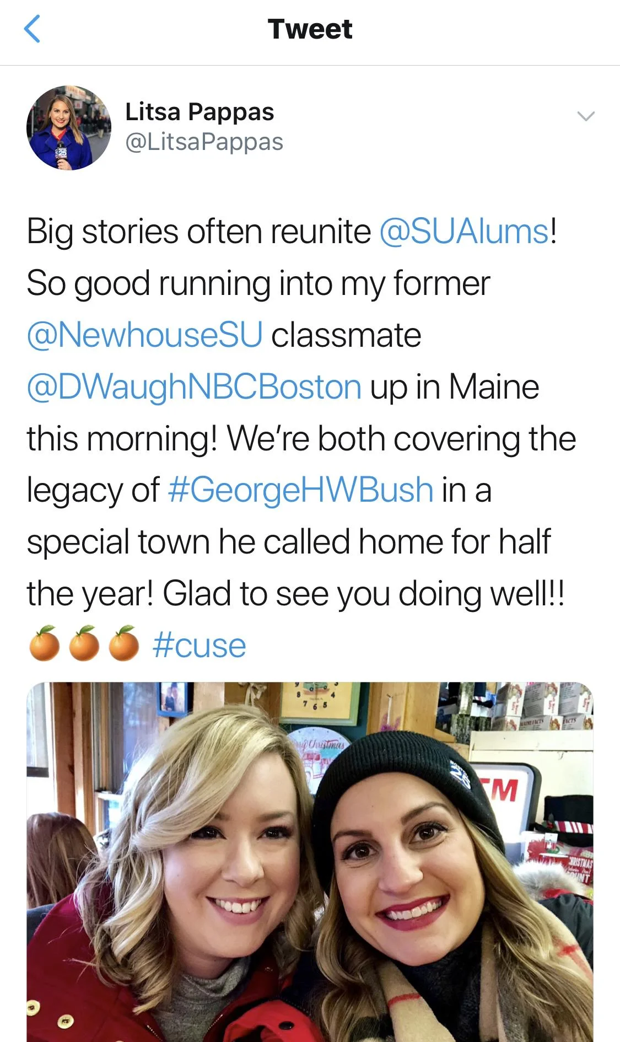620x1042 pixels.
Task: Tap the text 'Glad to see you doing well!!'
Action: point(364,594)
